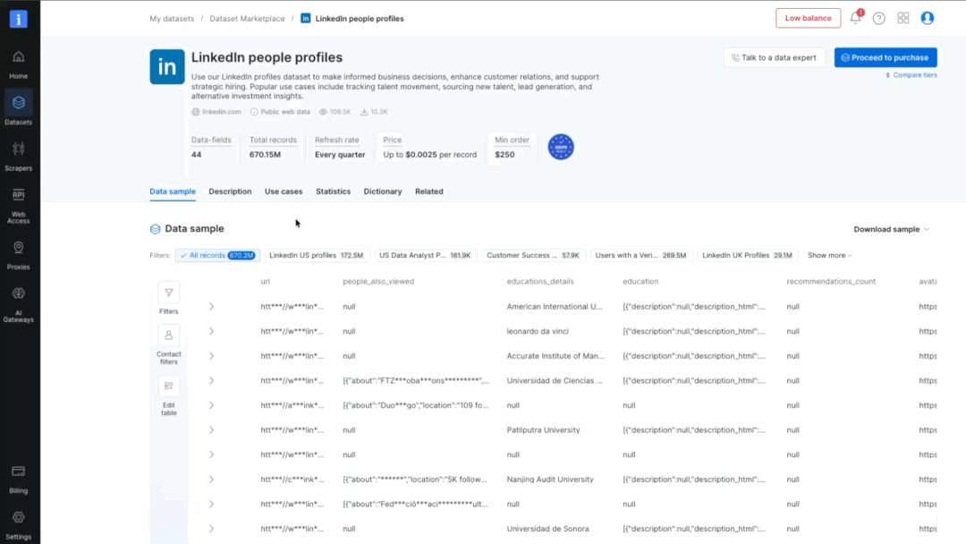Click the Min order label
966x544 pixels.
(x=512, y=140)
